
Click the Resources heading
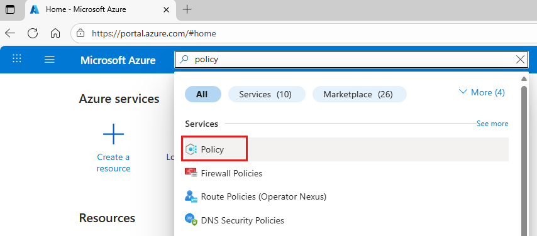click(107, 218)
